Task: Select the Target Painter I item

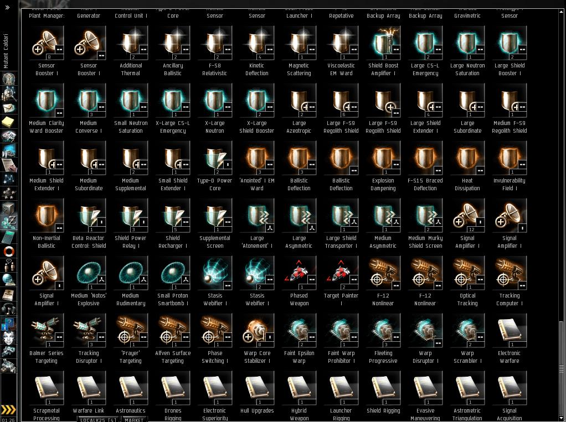Action: tap(341, 273)
